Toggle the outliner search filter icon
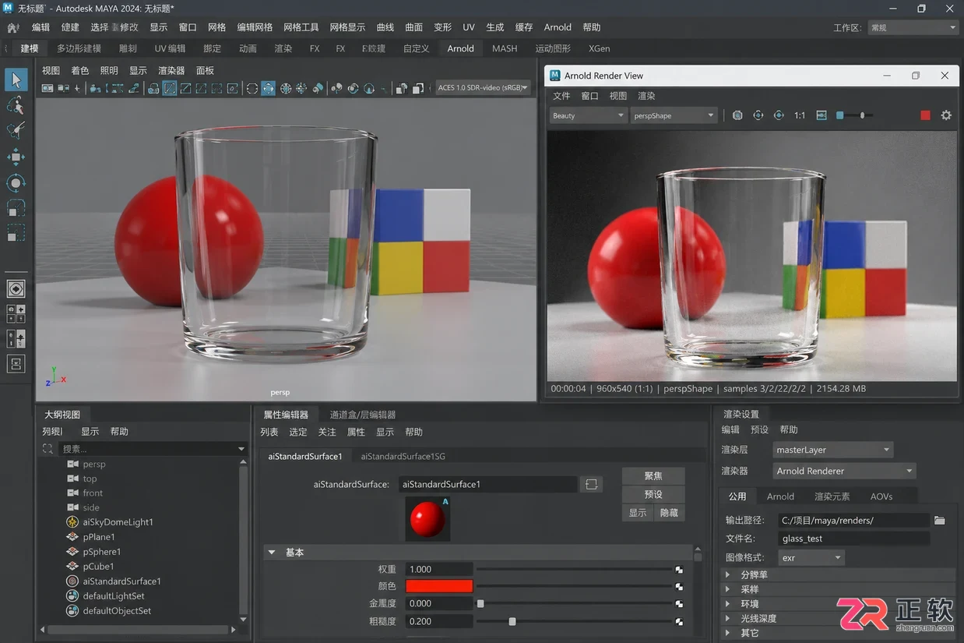964x643 pixels. coord(48,449)
